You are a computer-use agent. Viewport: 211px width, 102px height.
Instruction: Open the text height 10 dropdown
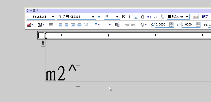(117, 17)
